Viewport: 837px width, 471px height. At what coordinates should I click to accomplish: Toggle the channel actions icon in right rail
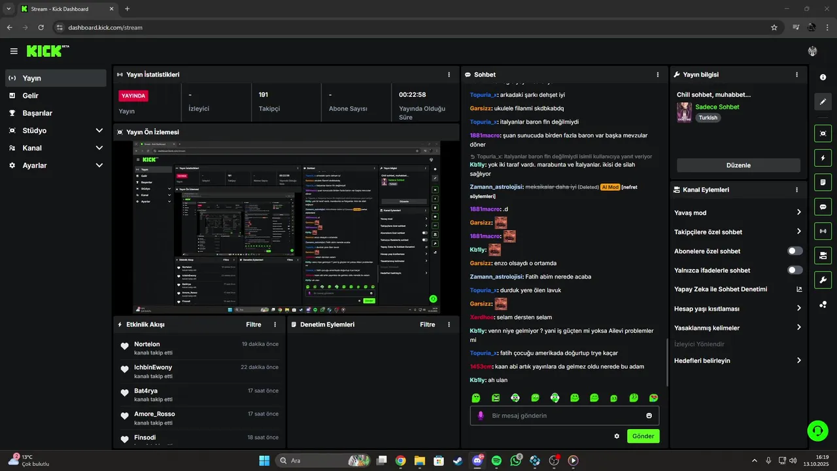[823, 255]
